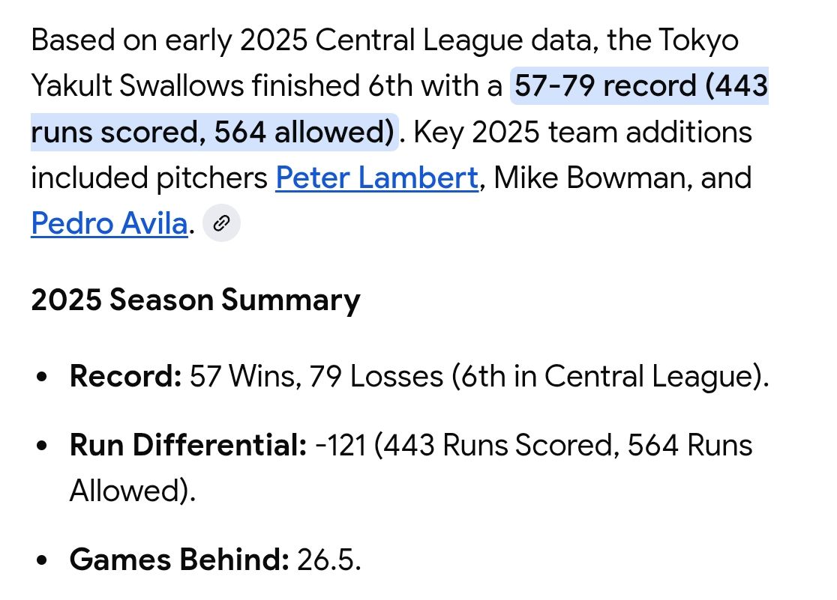The image size is (837, 600).
Task: Open the Peter Lambert link
Action: [376, 178]
